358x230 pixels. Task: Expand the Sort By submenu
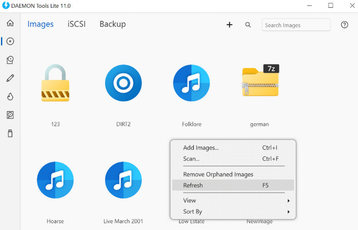[233, 212]
